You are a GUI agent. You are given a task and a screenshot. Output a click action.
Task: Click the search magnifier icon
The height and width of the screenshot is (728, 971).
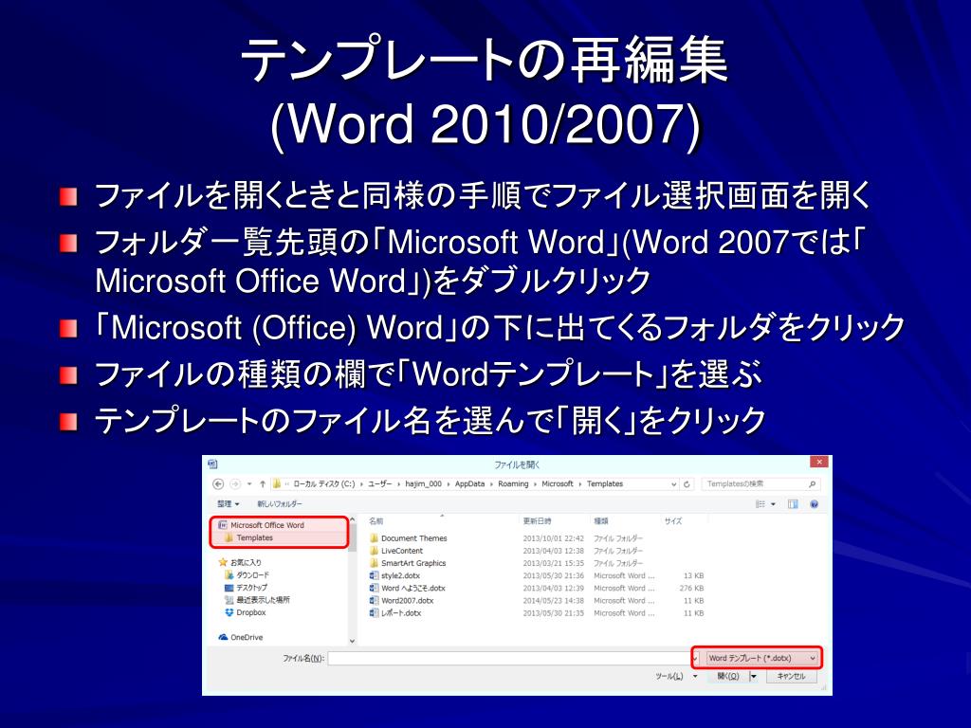[813, 484]
